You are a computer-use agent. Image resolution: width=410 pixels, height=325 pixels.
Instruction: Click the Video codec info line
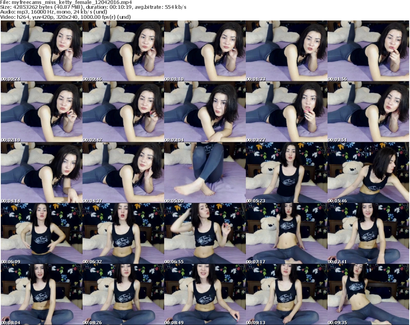(64, 17)
